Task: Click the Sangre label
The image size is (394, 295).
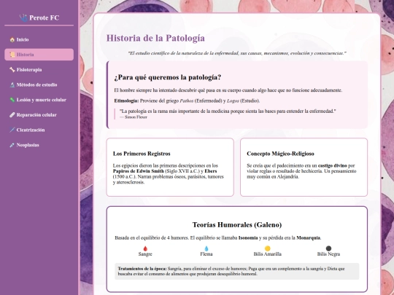Action: click(145, 254)
